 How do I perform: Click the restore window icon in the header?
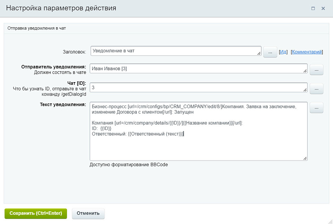point(313,8)
